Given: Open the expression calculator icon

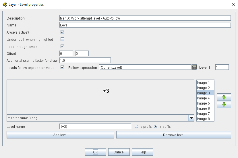Looking at the screenshot, I should point(194,67).
